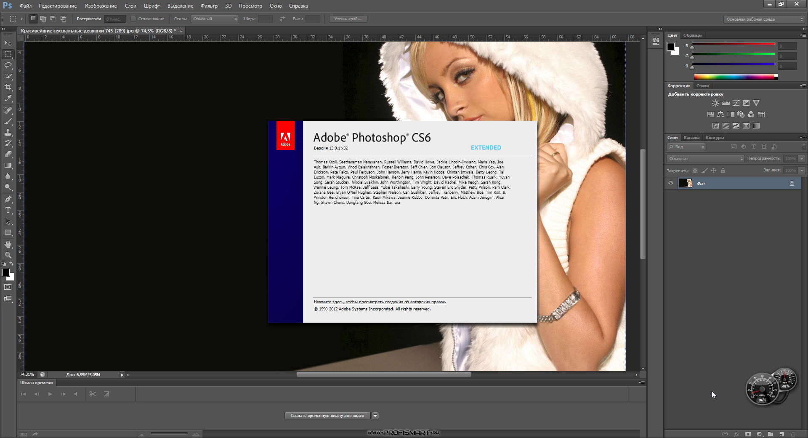This screenshot has height=438, width=808.
Task: Select the Lasso tool
Action: click(8, 65)
